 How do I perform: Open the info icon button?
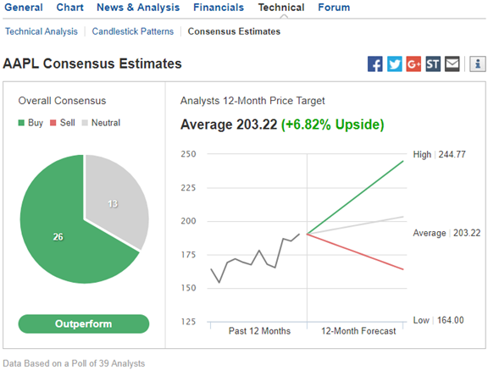click(478, 64)
